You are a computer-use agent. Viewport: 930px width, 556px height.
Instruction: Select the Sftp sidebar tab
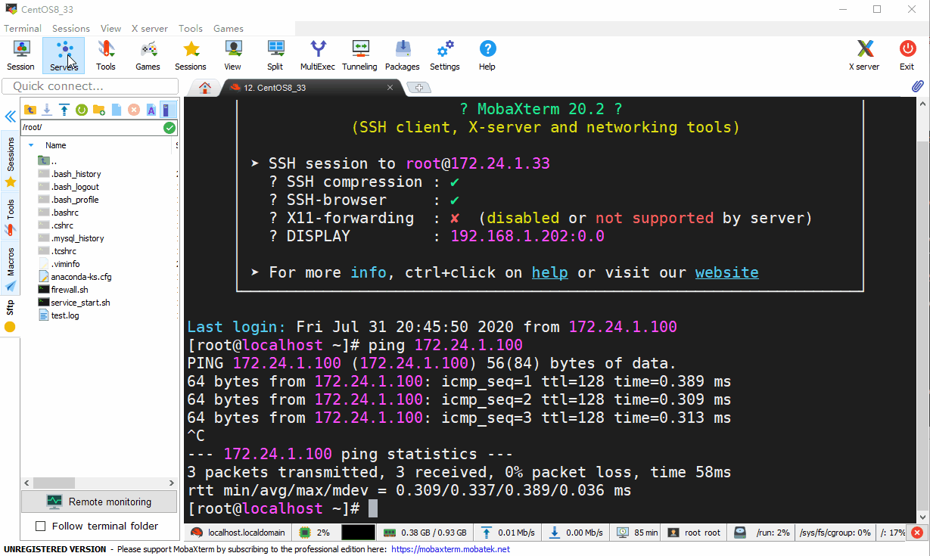pos(11,315)
